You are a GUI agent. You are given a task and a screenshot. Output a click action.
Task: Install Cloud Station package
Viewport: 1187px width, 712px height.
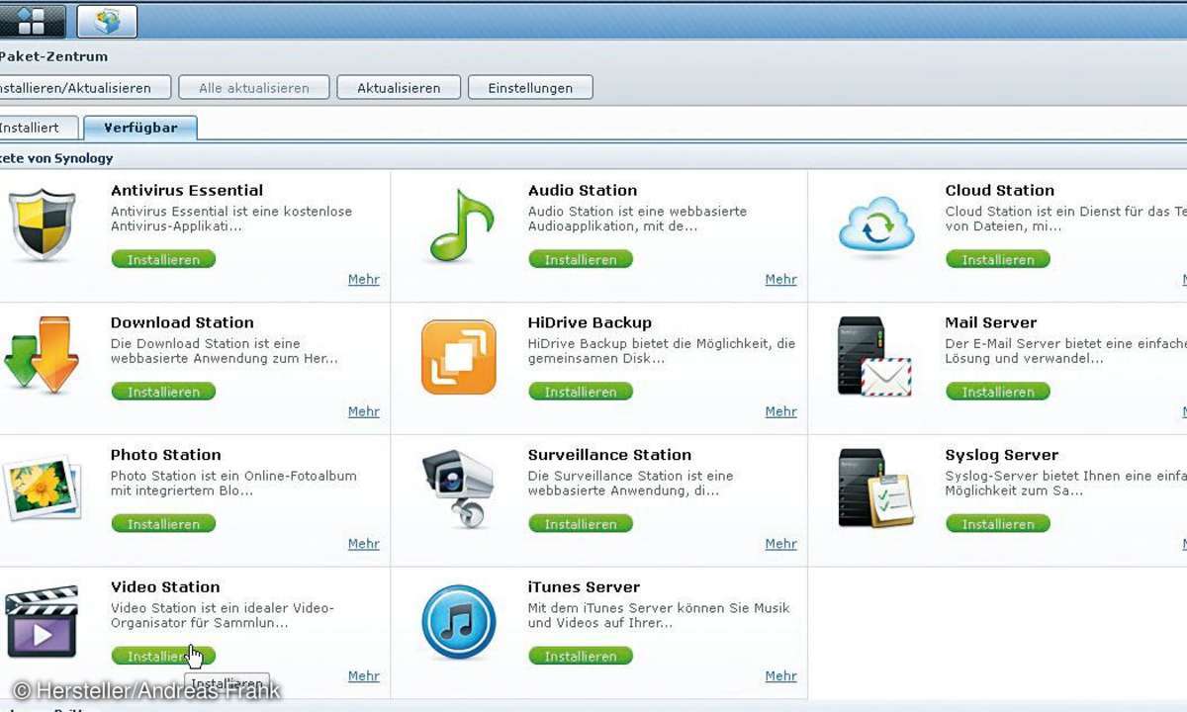point(998,260)
